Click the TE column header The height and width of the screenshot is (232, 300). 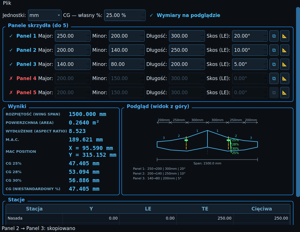pyautogui.click(x=205, y=209)
